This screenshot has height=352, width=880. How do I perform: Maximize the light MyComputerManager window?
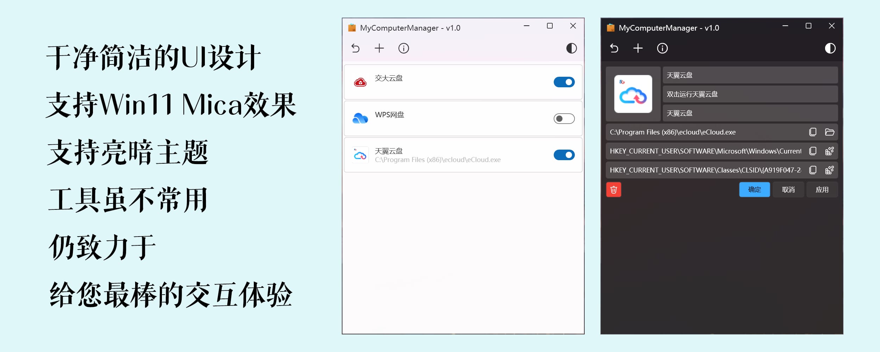pos(550,26)
